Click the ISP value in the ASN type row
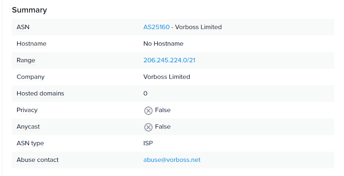 148,143
